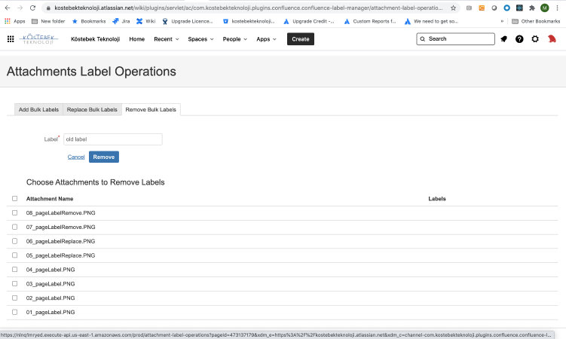Tick the 01_pageLabel.PNG checkbox
566x339 pixels.
14,312
